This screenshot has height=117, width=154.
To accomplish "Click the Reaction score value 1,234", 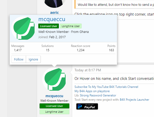I will click(81, 50).
